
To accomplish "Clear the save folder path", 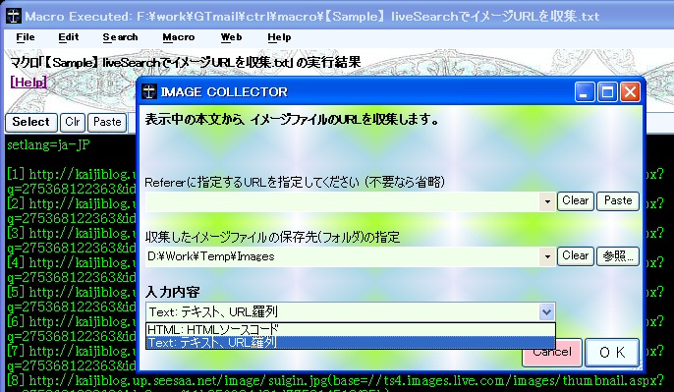I will [x=576, y=256].
